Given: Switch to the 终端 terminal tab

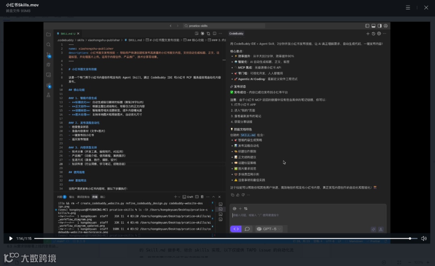Looking at the screenshot, I should (x=95, y=197).
